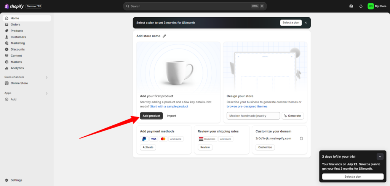The image size is (390, 186).
Task: Expand the Sales channels section chevron
Action: coord(47,77)
